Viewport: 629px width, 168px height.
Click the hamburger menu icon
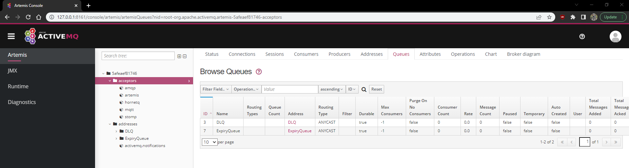(x=11, y=36)
